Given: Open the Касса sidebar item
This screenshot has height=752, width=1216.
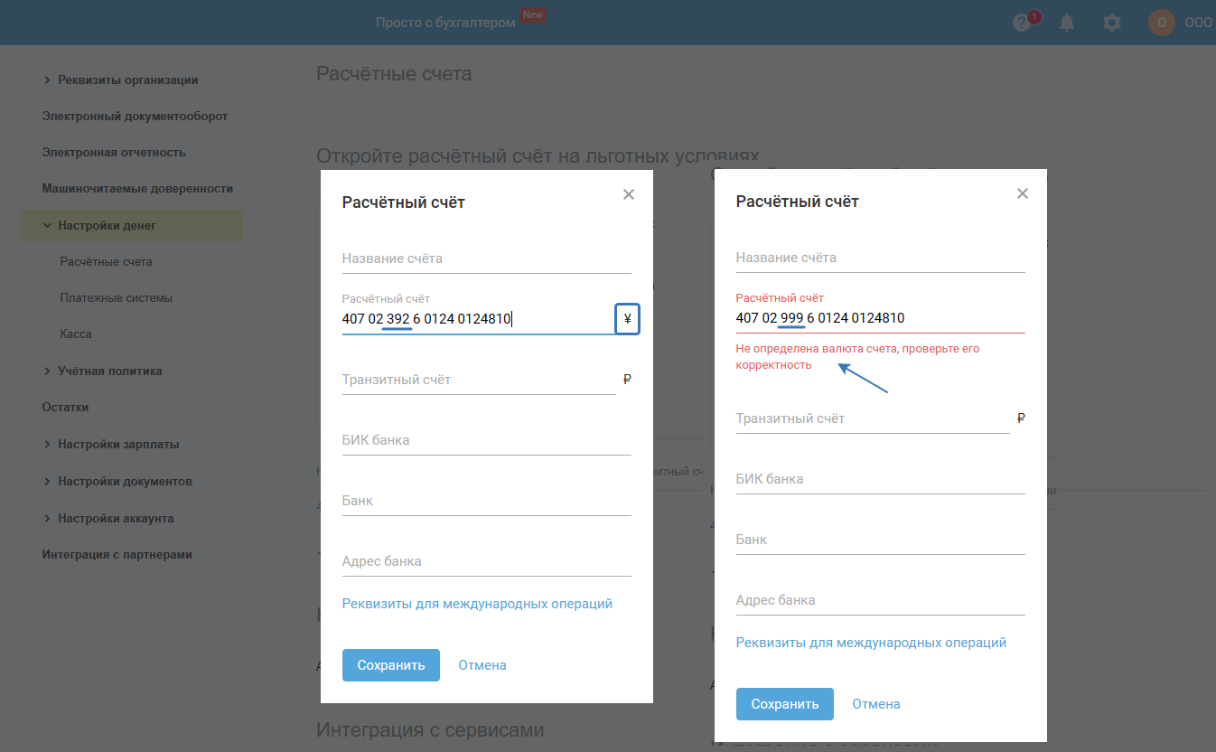Looking at the screenshot, I should (76, 334).
